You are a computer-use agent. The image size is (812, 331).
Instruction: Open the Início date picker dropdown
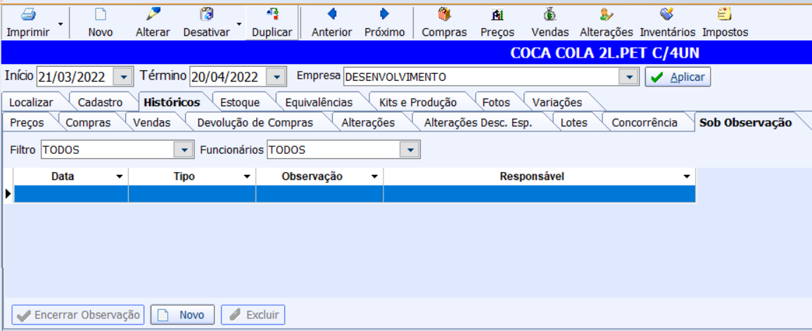click(123, 77)
